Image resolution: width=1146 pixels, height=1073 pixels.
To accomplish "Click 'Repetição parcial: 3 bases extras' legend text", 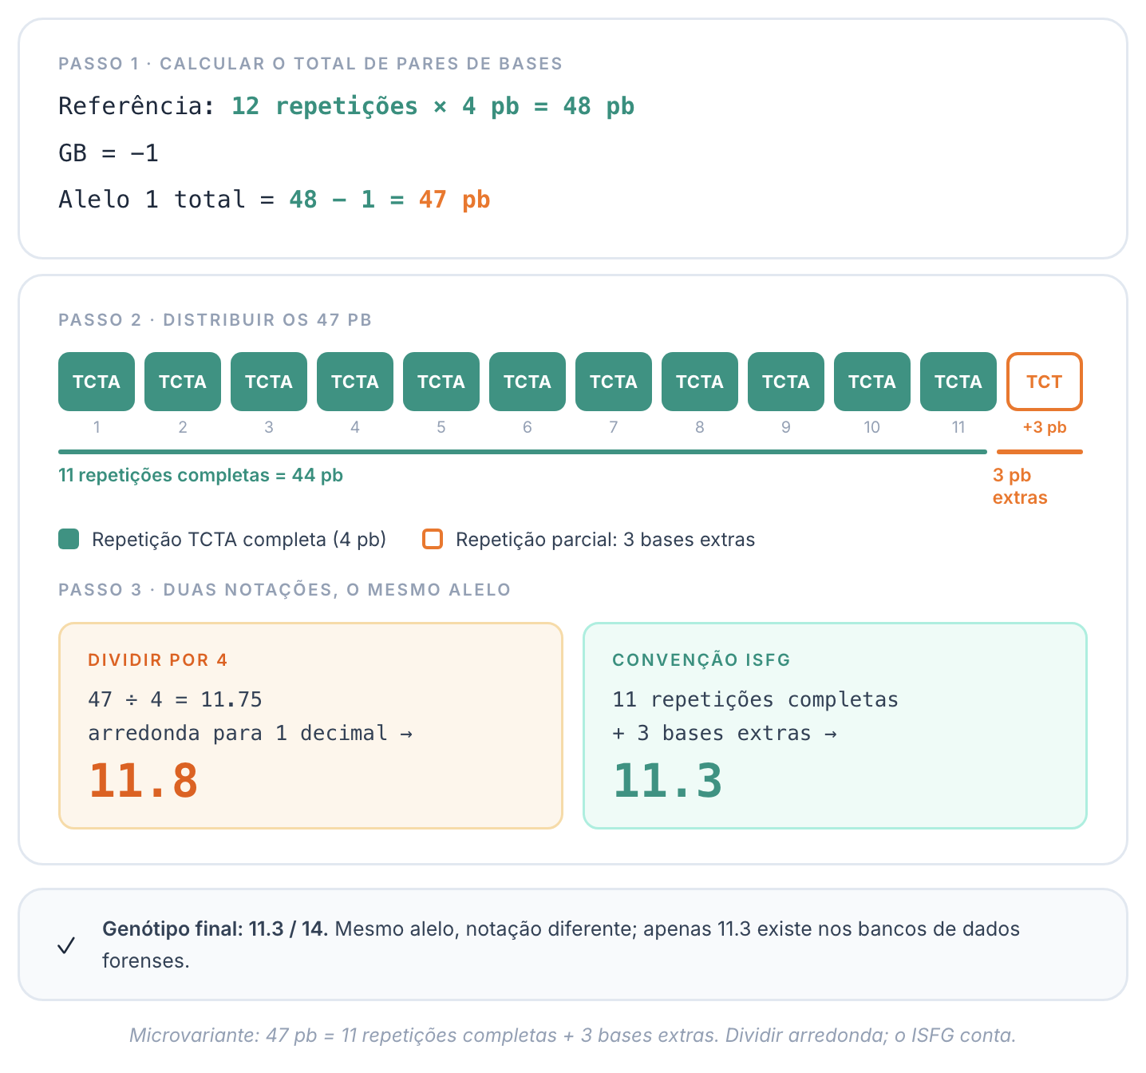I will pos(605,540).
